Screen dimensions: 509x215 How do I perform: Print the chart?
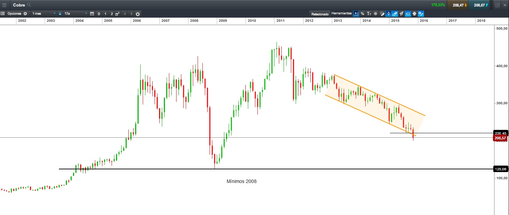pyautogui.click(x=414, y=14)
